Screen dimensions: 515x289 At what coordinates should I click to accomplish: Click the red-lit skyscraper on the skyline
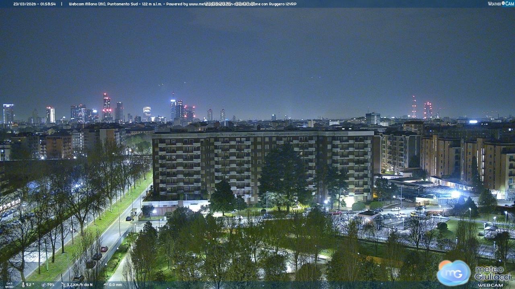coord(107,107)
